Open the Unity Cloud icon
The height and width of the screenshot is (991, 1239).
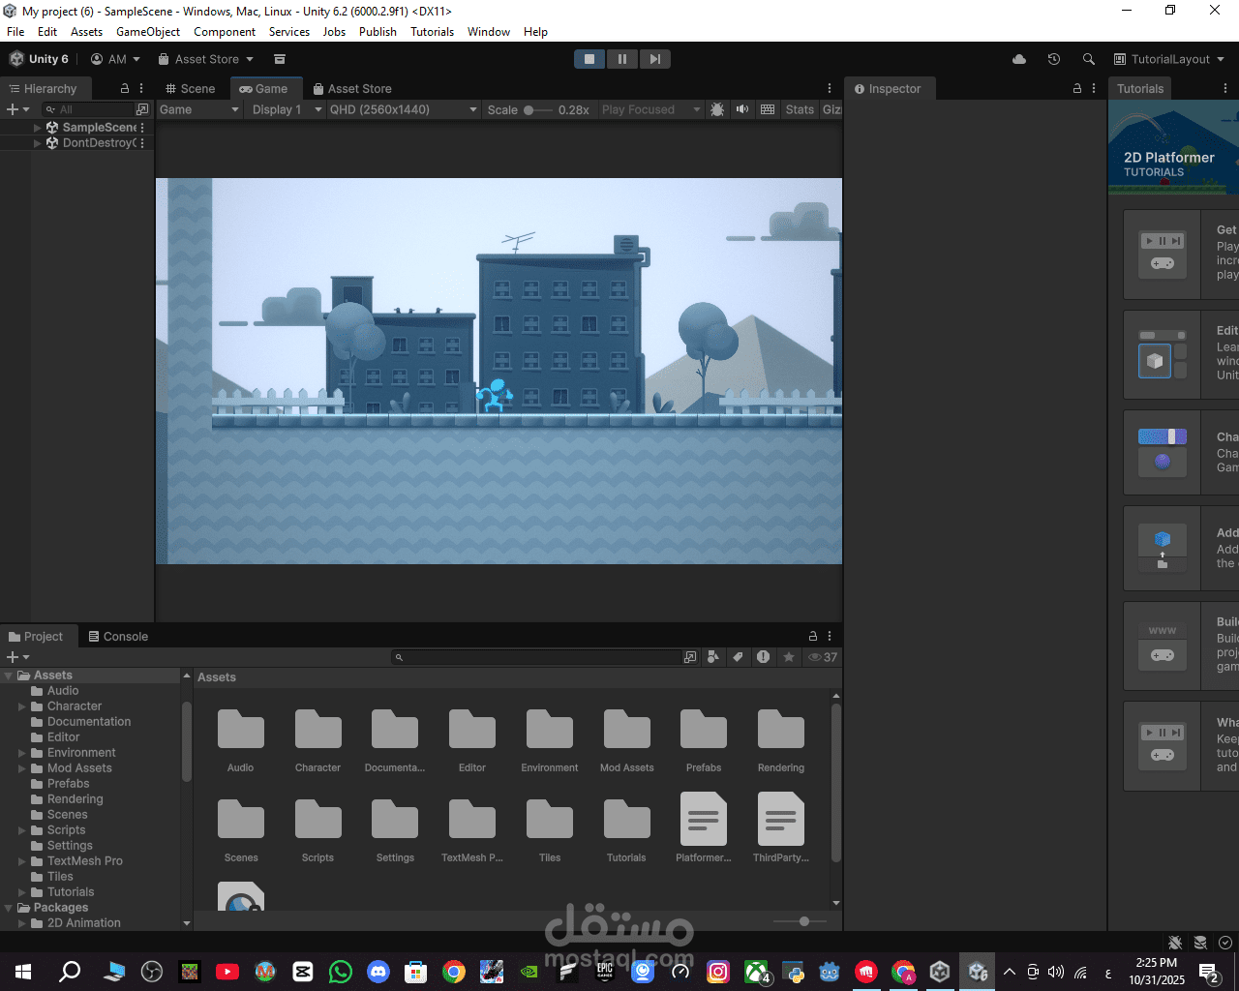(1019, 59)
